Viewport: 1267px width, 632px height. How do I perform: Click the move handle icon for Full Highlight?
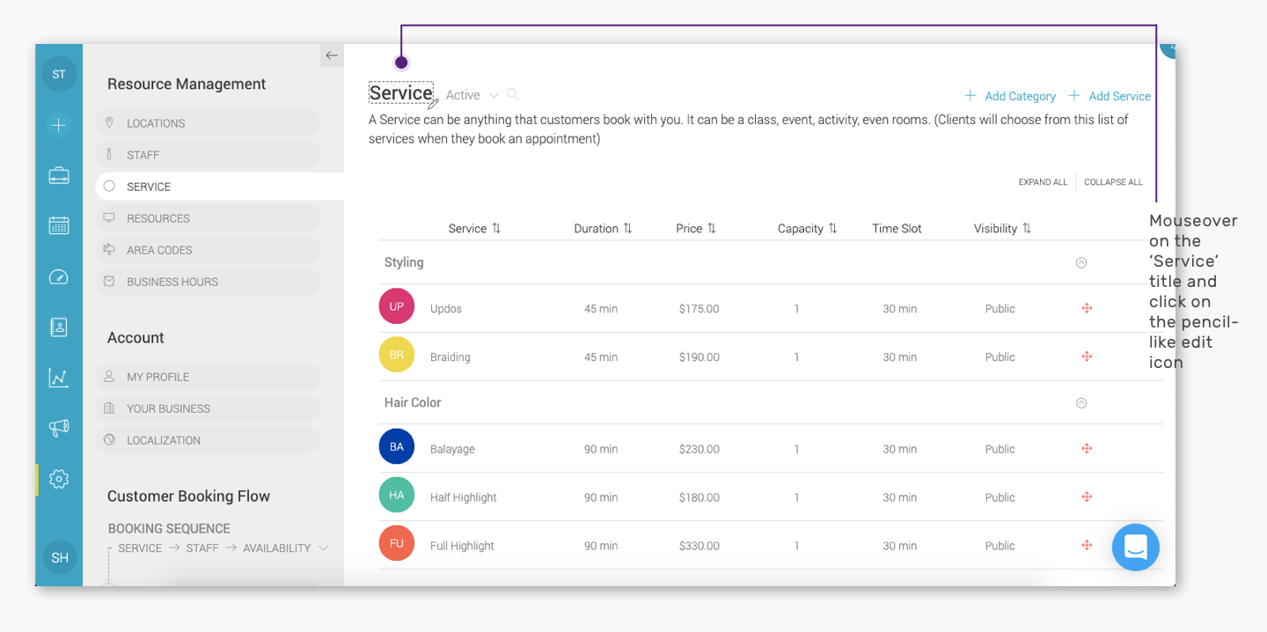1087,545
